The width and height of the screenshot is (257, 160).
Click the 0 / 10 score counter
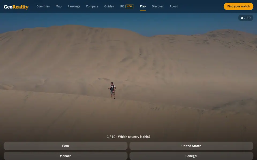tap(245, 18)
